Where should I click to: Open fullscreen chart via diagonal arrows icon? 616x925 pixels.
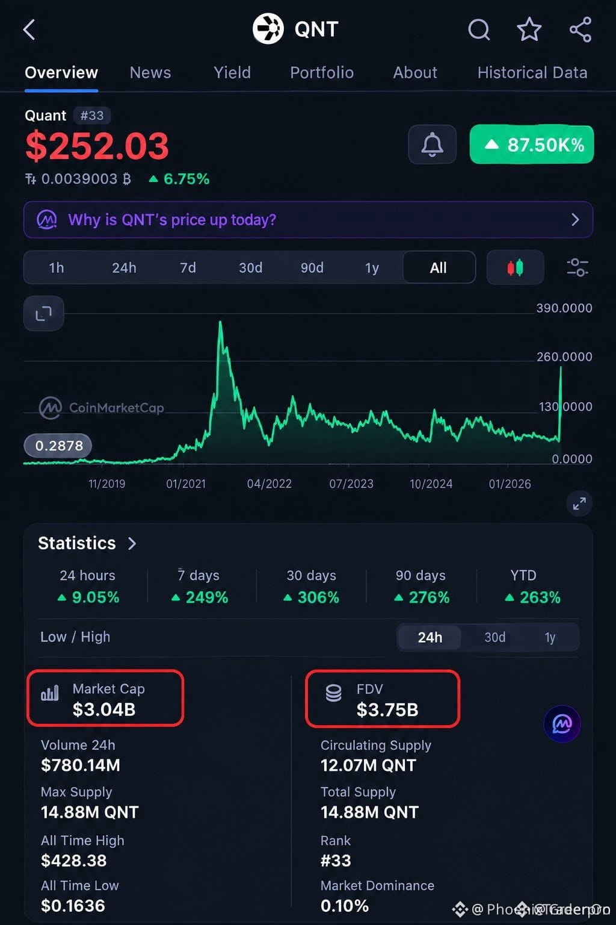click(x=579, y=503)
